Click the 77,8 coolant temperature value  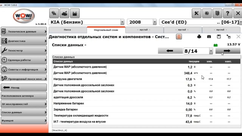pyautogui.click(x=189, y=116)
